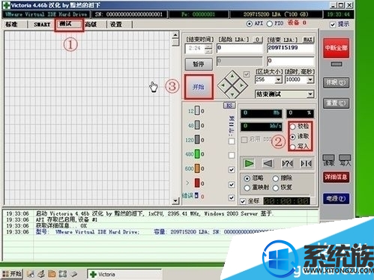The image size is (374, 280).
Task: Select the 重映射 remap radio option
Action: [x=247, y=188]
